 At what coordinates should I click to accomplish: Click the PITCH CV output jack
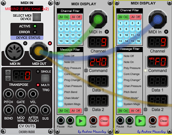click(8, 94)
